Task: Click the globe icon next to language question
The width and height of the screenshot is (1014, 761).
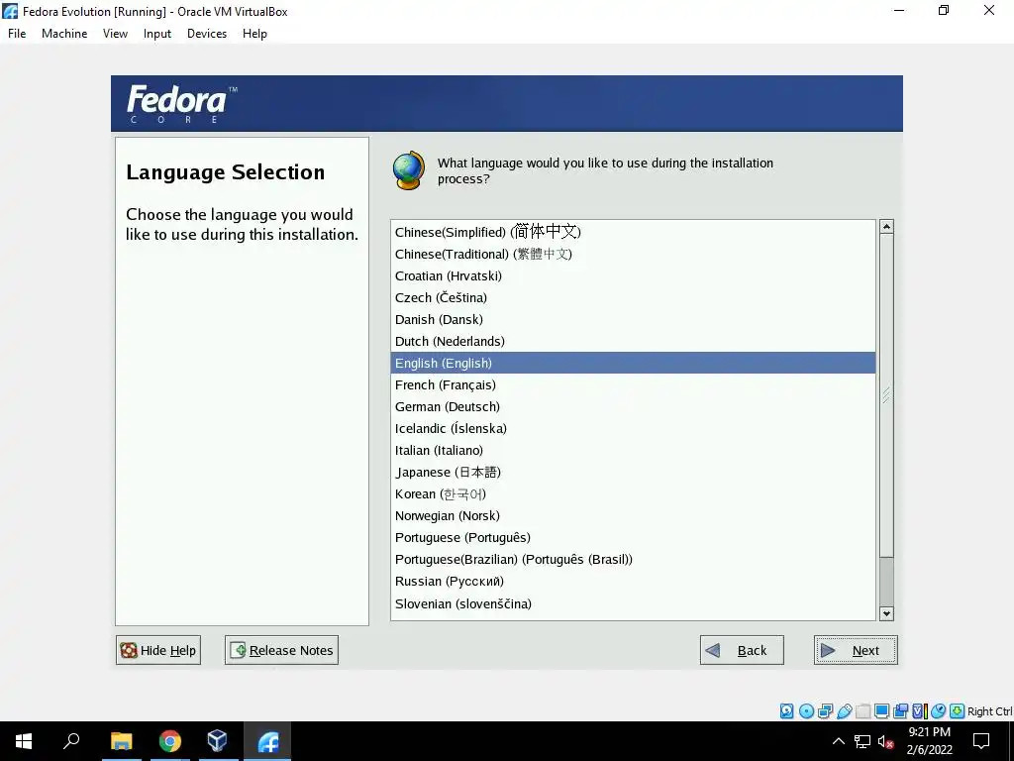Action: coord(409,170)
